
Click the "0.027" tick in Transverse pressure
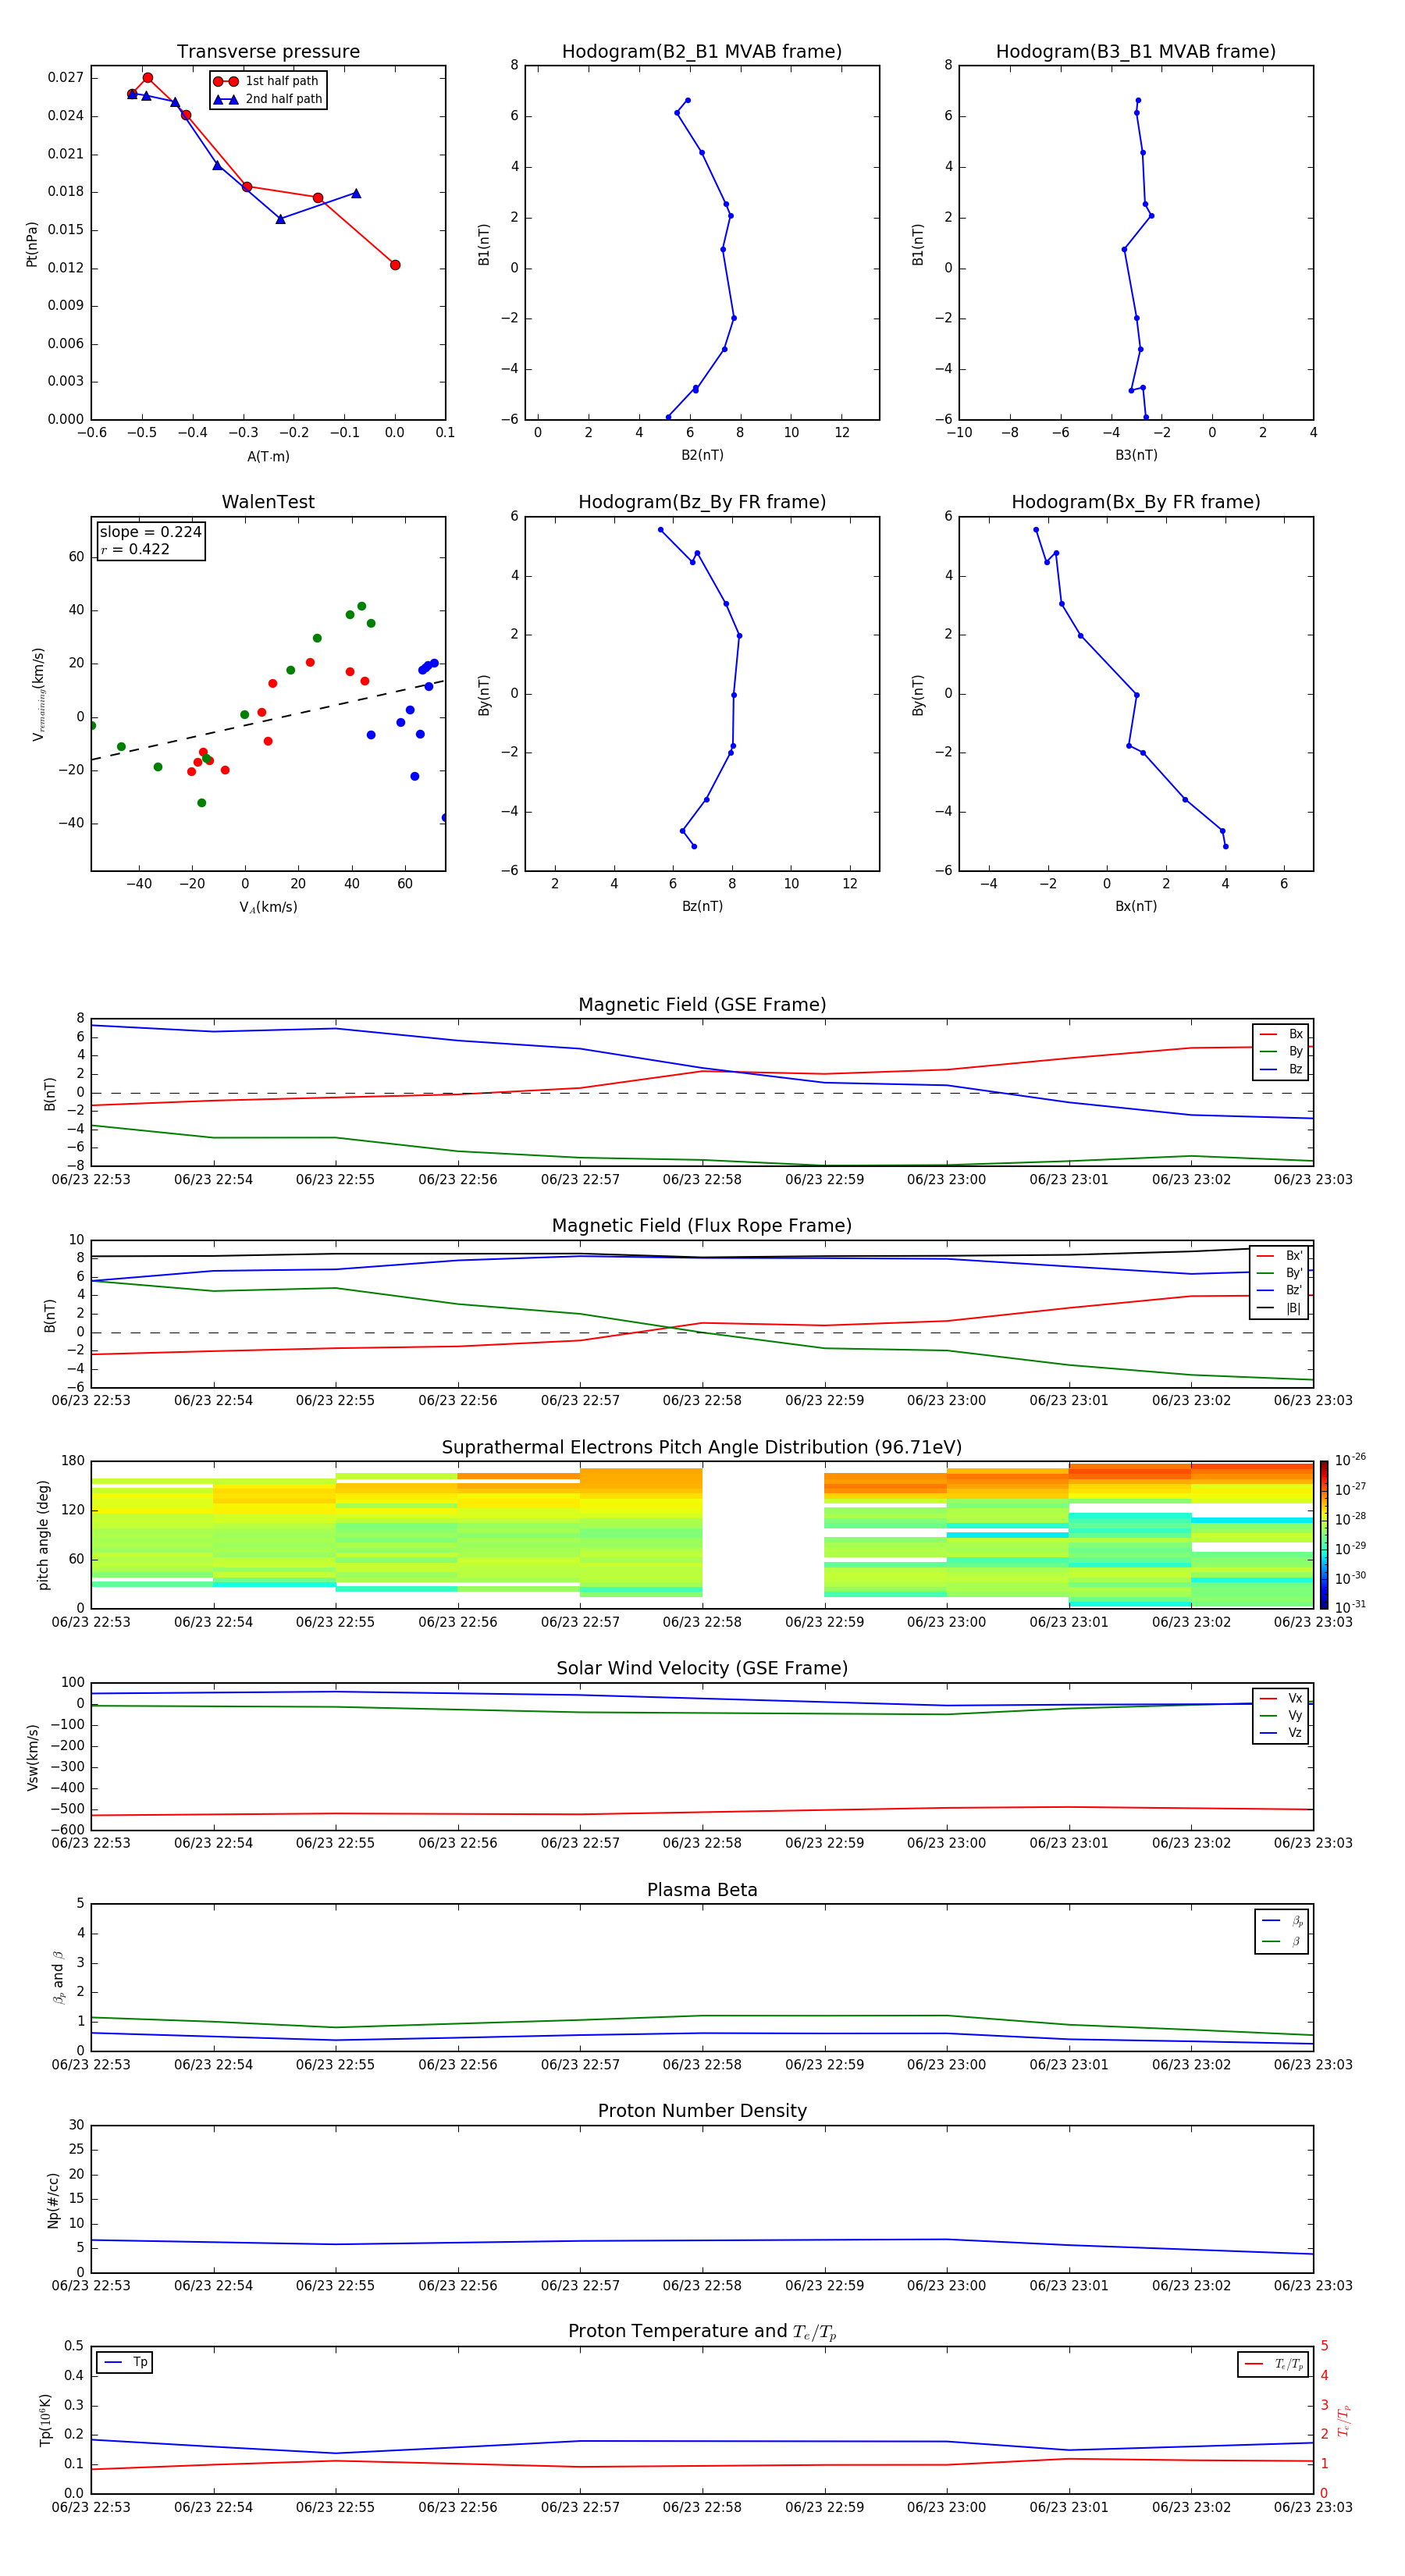pos(65,77)
